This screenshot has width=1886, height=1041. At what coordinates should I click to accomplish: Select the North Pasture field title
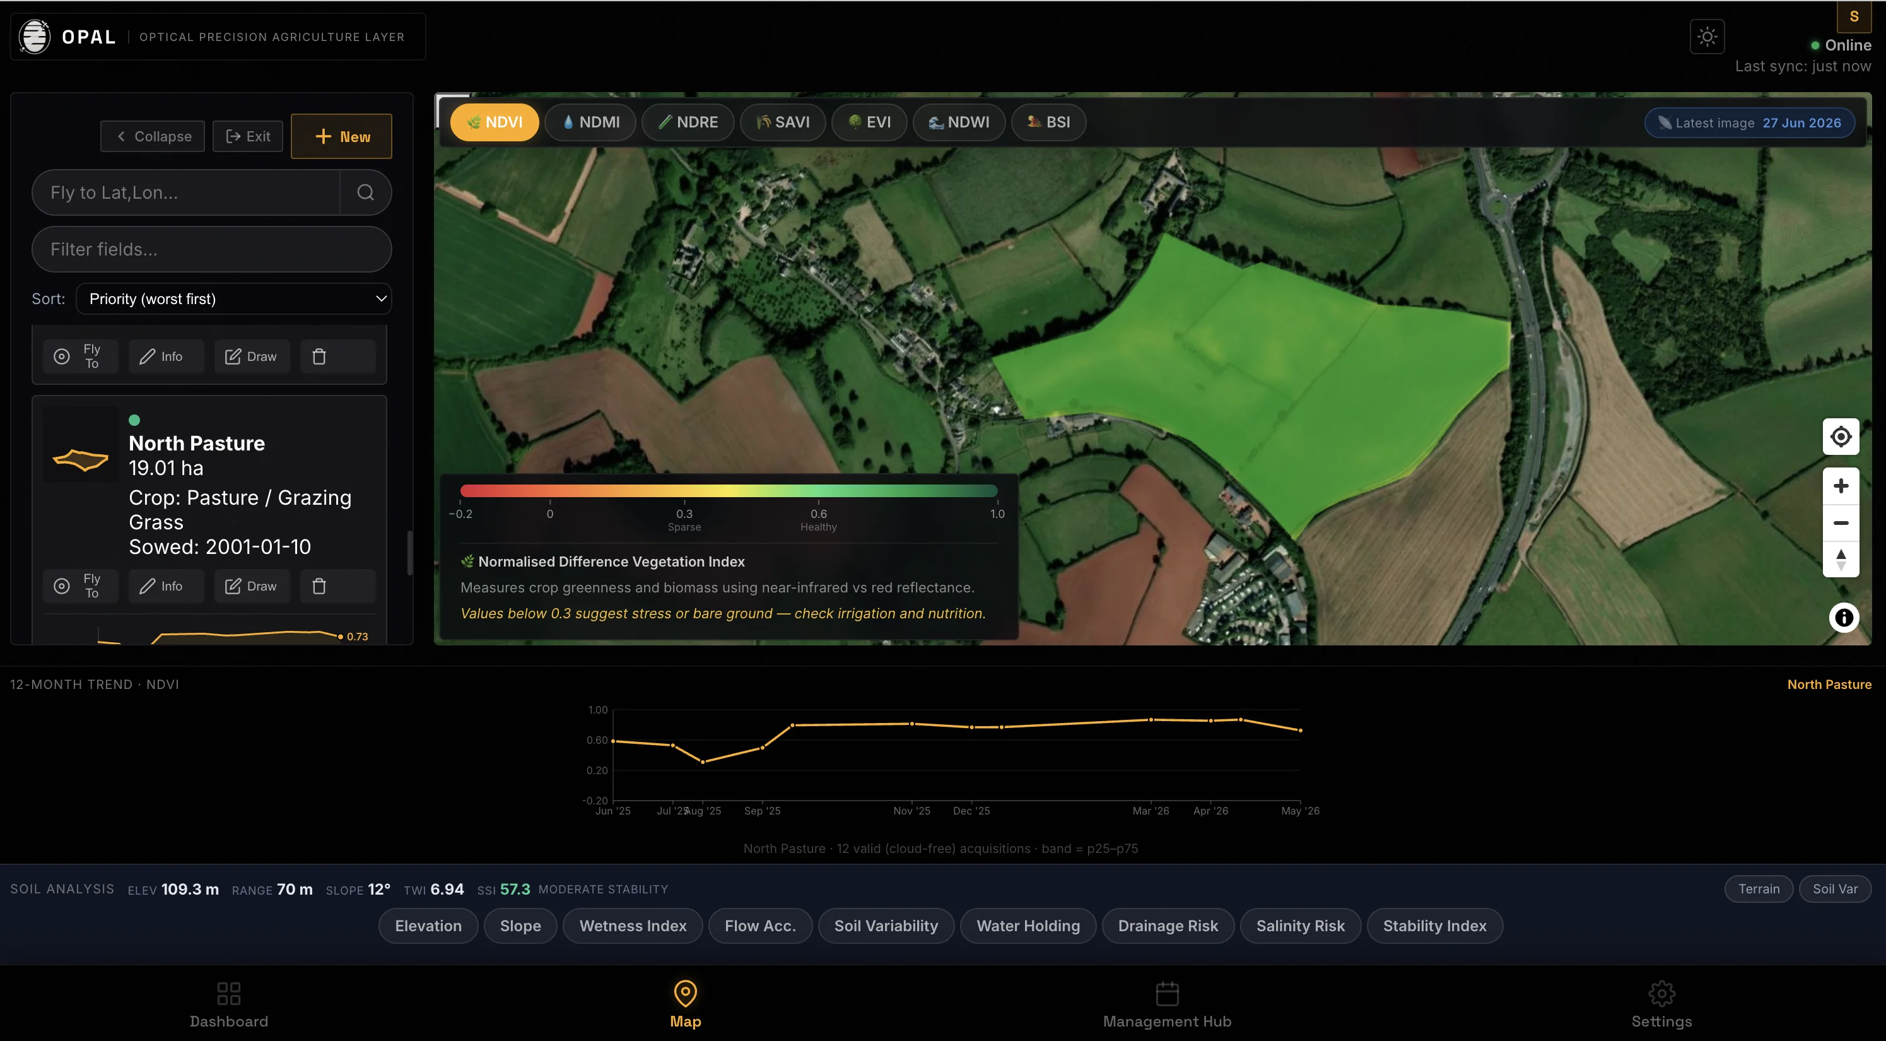tap(197, 443)
